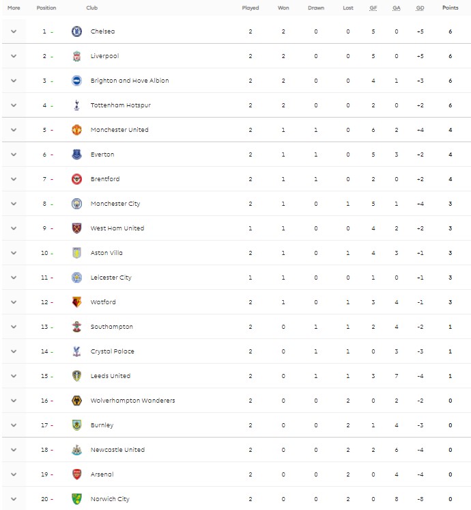
Task: Expand the Manchester City row chevron
Action: [x=14, y=204]
